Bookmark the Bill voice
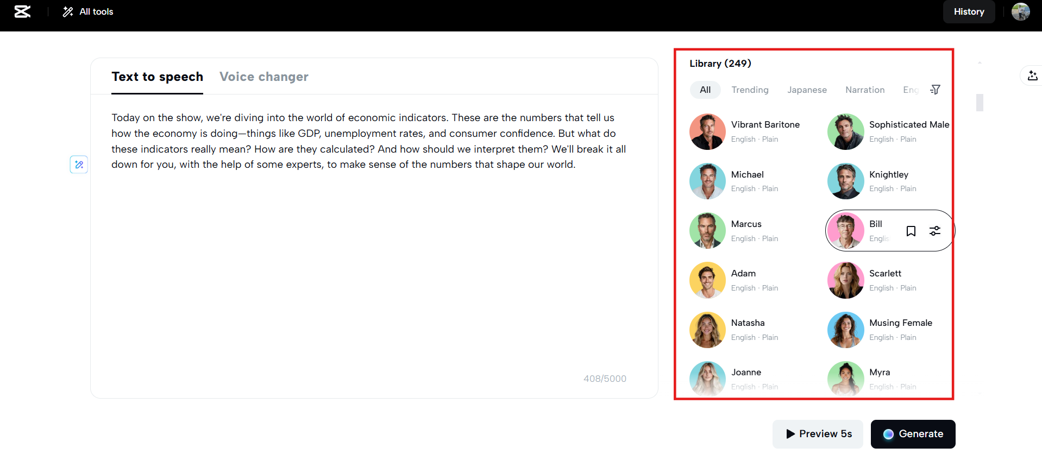Viewport: 1042px width, 460px height. (x=911, y=231)
